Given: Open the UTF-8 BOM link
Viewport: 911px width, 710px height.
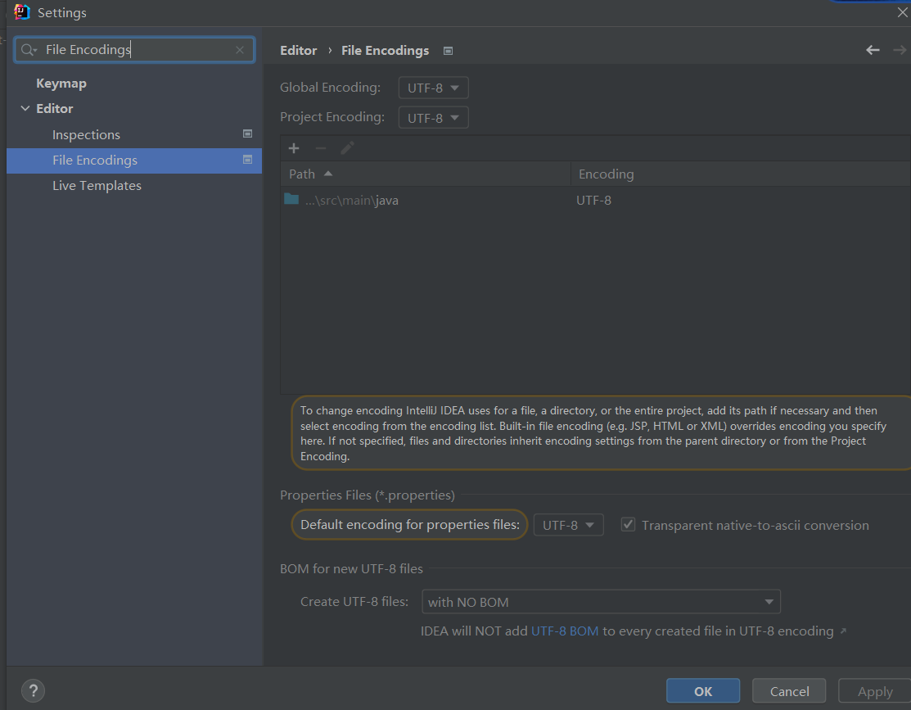Looking at the screenshot, I should point(565,631).
